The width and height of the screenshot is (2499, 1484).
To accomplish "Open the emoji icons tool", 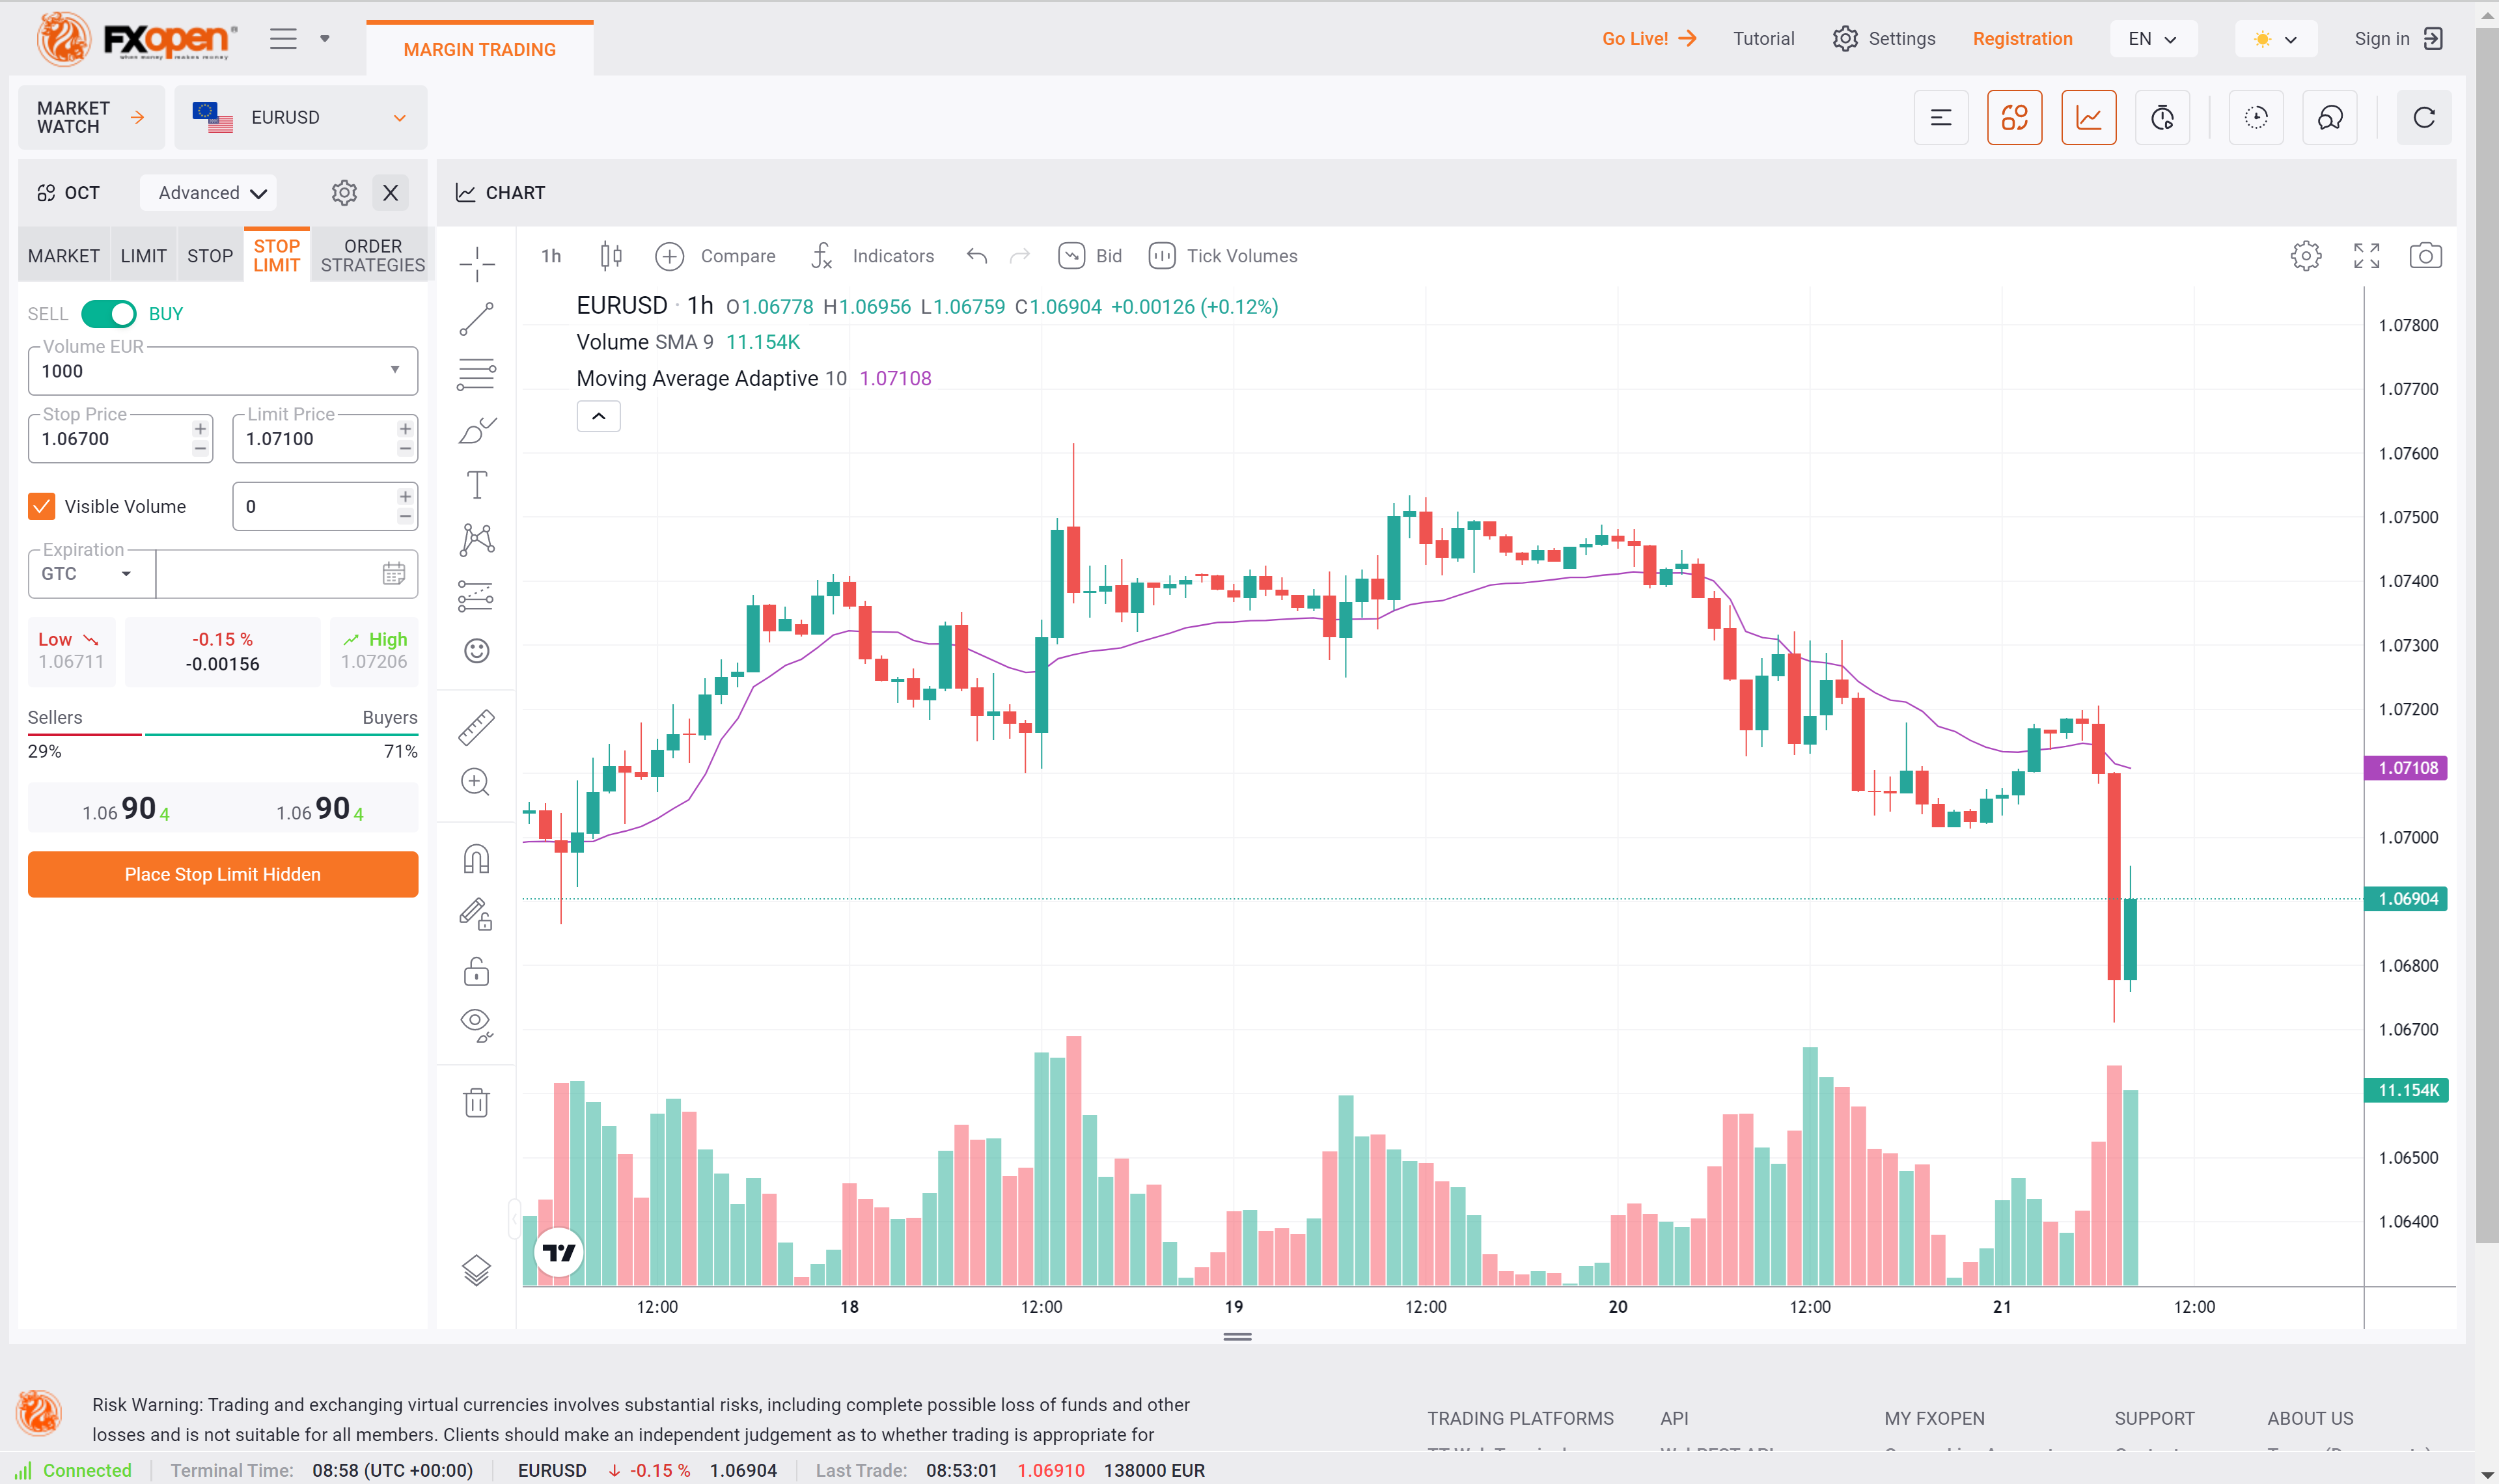I will pos(477,651).
